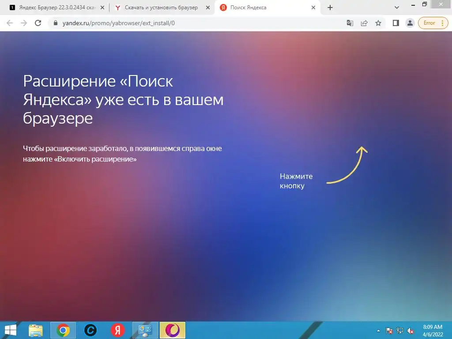The height and width of the screenshot is (339, 452).
Task: Open the Action Center flag icon
Action: (389, 331)
